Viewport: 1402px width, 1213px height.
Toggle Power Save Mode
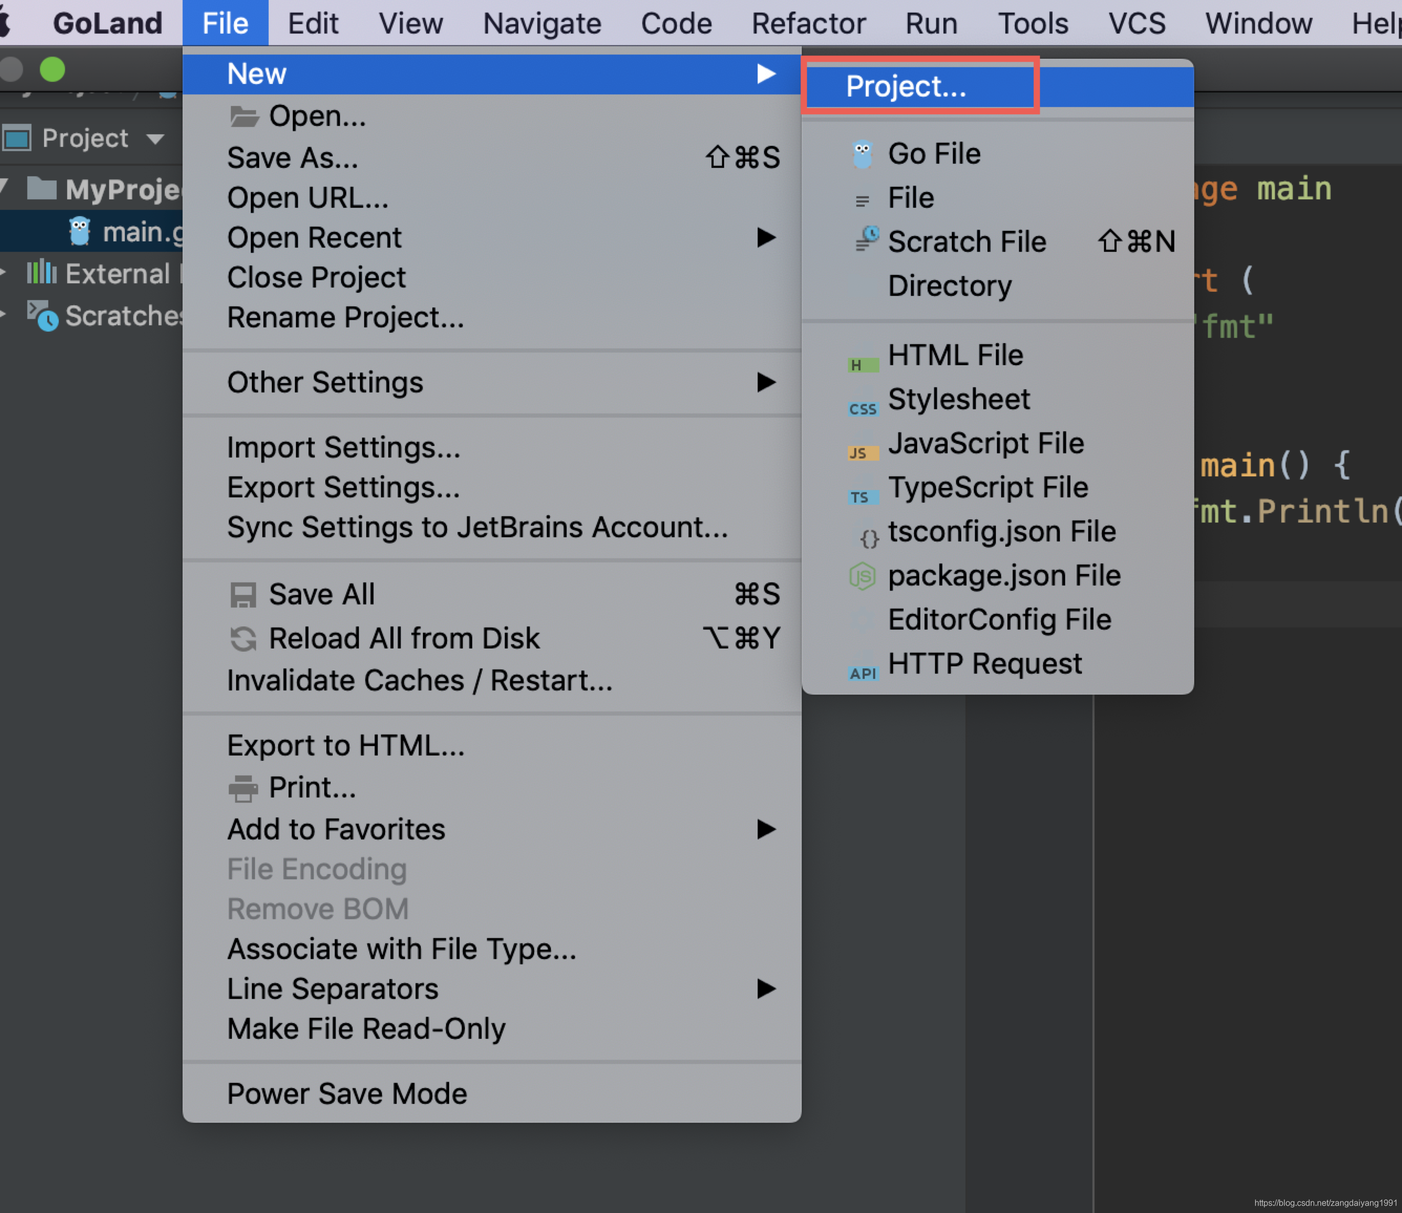347,1093
